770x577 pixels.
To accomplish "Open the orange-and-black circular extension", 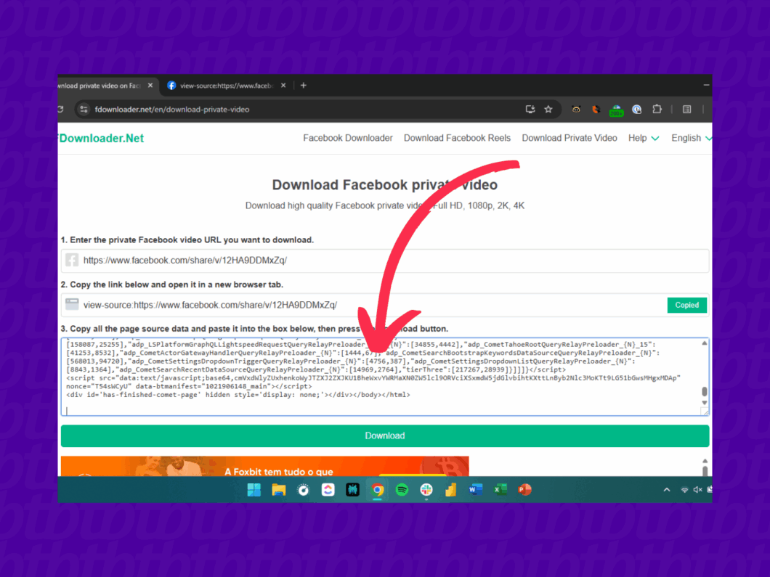I will tap(596, 110).
